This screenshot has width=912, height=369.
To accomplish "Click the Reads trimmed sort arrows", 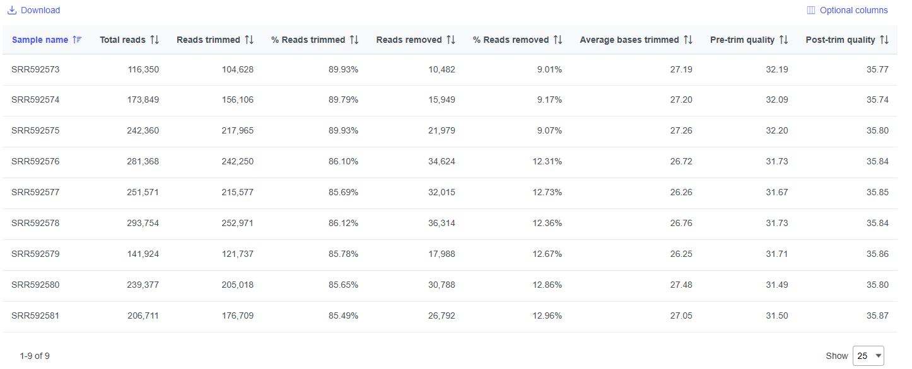I will coord(249,40).
